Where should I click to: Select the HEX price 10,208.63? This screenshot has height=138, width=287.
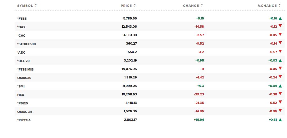pyautogui.click(x=129, y=94)
